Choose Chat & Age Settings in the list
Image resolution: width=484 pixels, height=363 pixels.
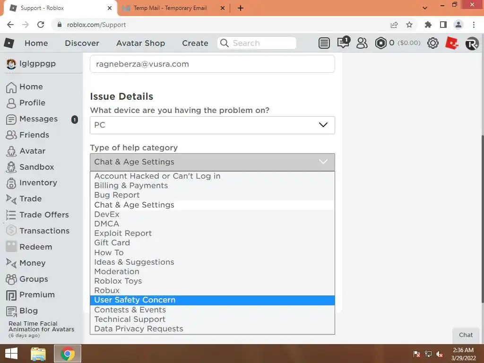(212, 205)
